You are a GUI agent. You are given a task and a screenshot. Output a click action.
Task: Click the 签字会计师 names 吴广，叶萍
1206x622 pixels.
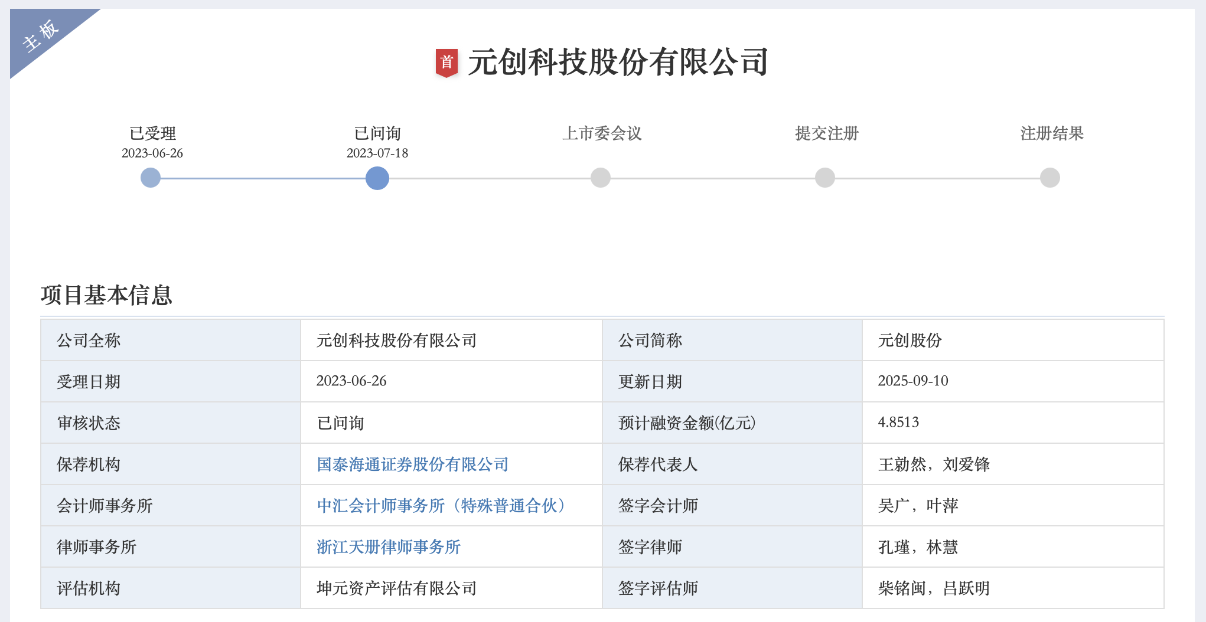click(918, 506)
